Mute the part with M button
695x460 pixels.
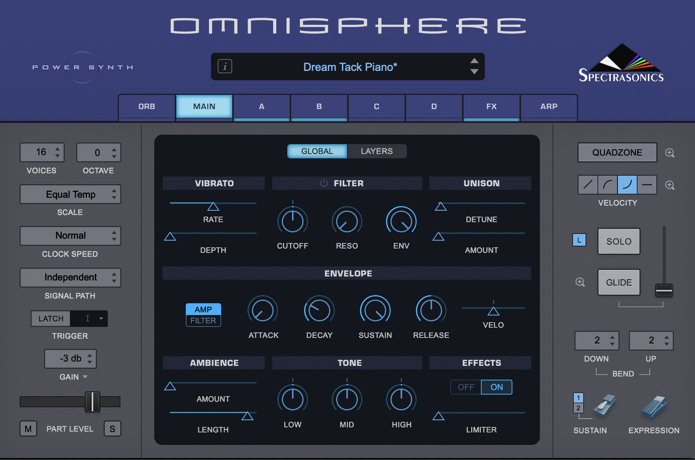[28, 428]
